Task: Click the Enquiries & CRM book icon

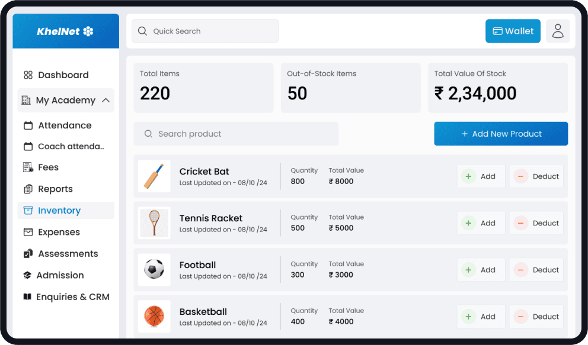Action: click(27, 296)
